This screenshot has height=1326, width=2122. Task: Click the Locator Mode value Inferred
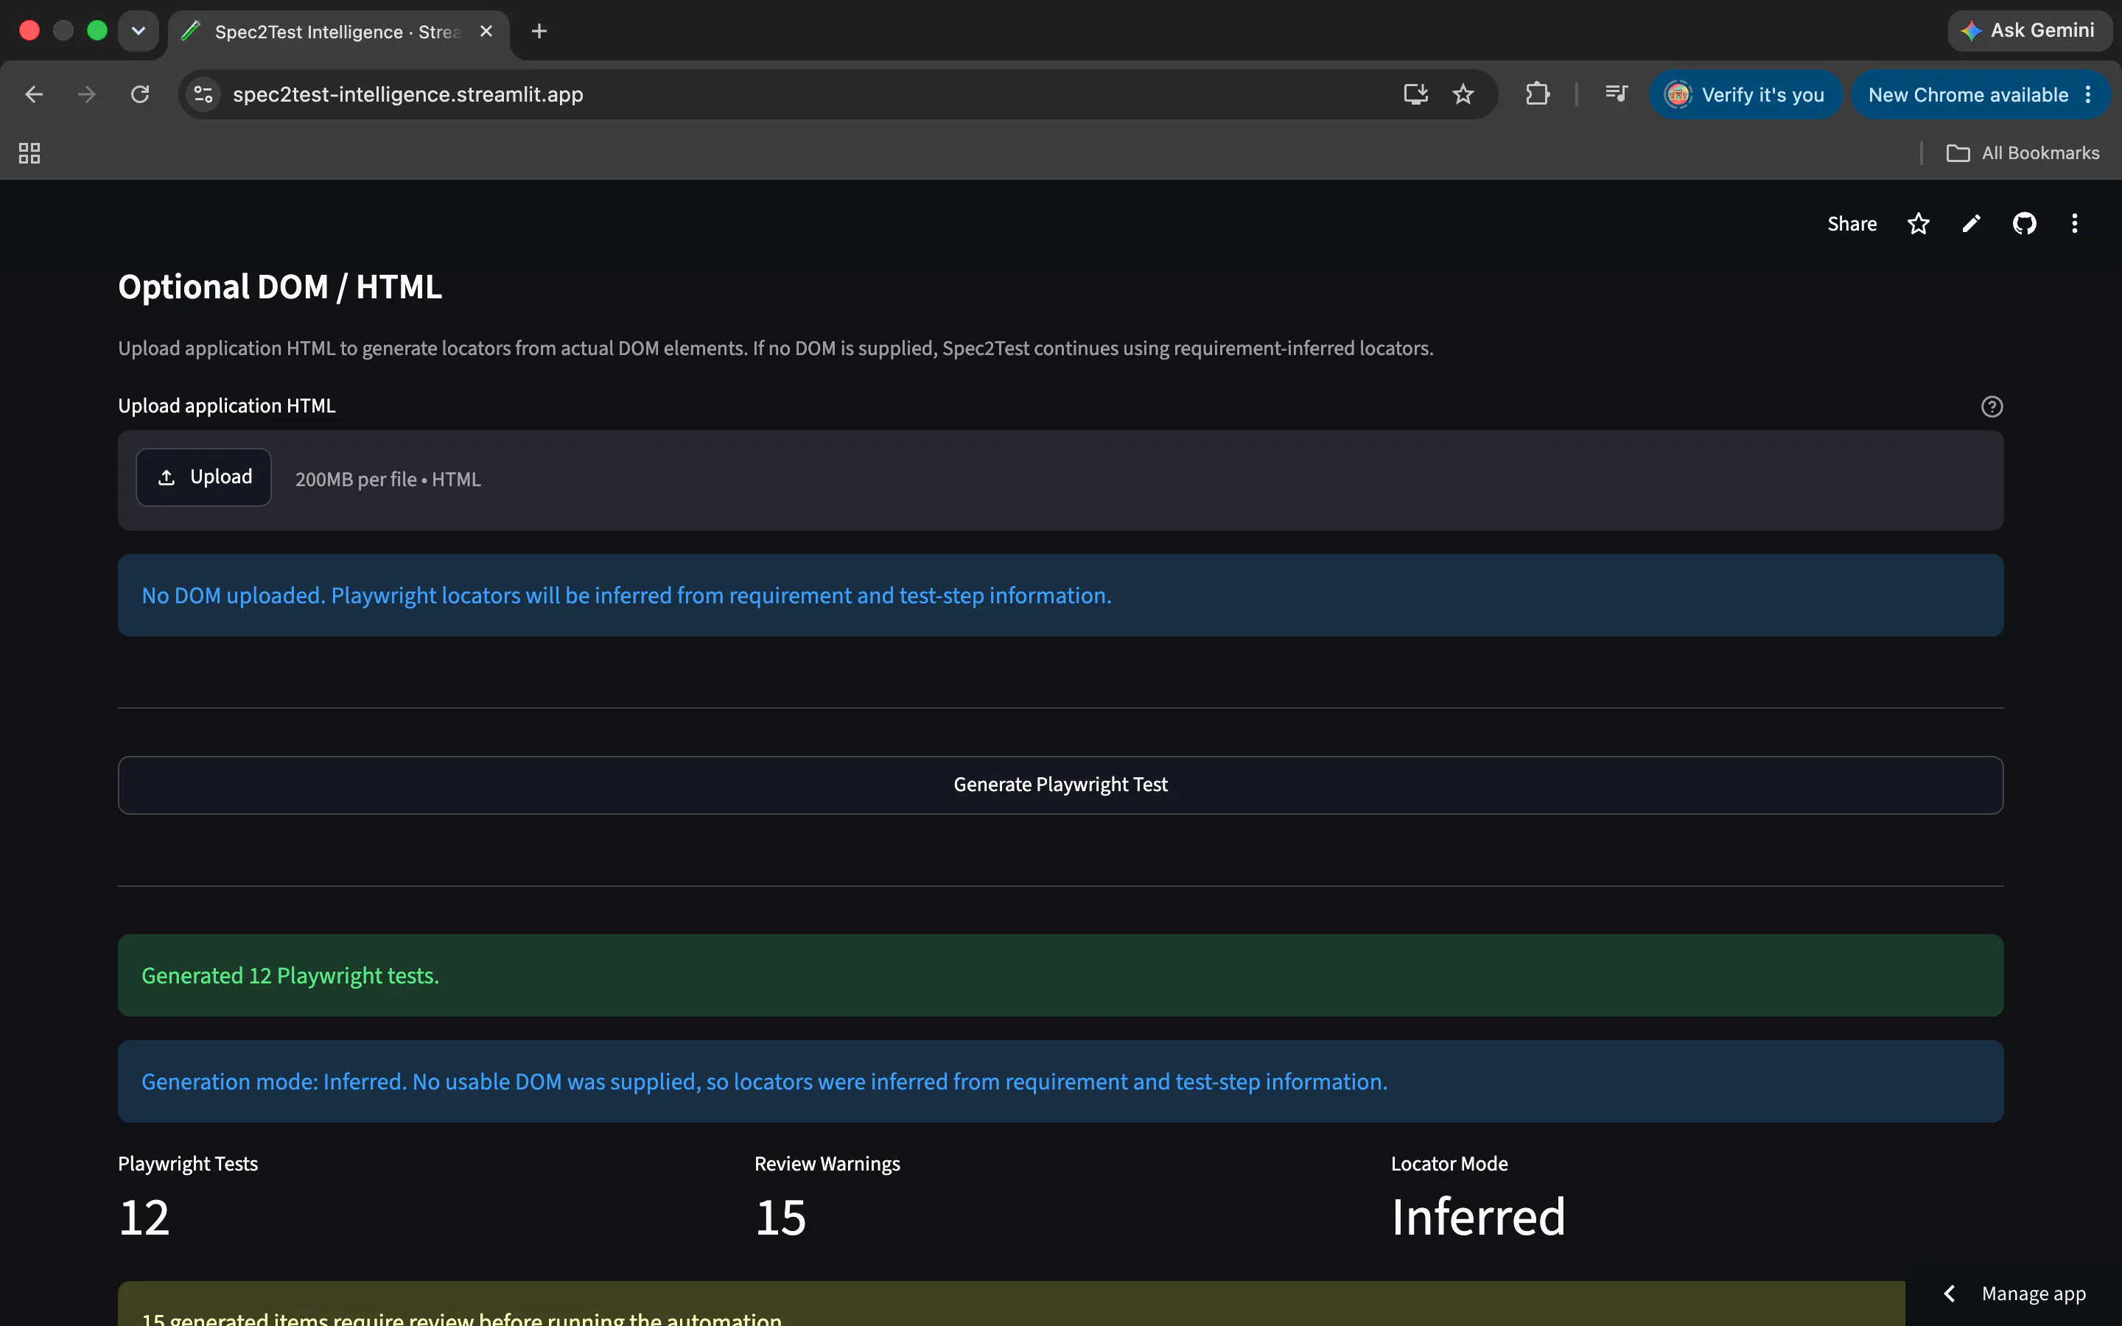[1478, 1217]
